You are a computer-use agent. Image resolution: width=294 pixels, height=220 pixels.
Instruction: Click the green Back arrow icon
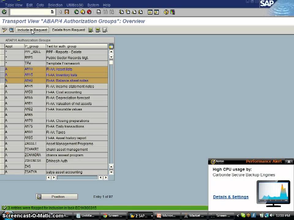tap(77, 12)
